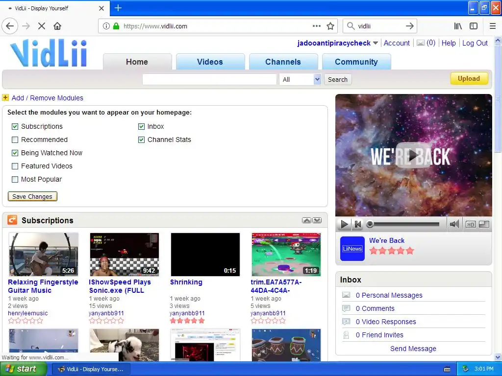
Task: Uncheck the Inbox module checkbox
Action: [x=141, y=126]
